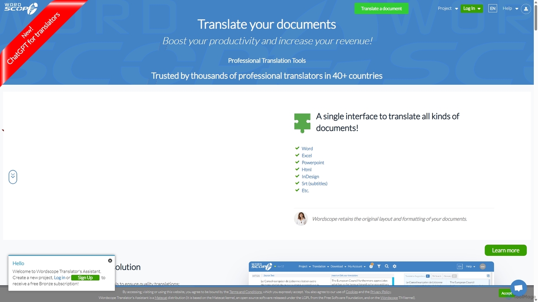Click the InDesign item in the list

coord(310,177)
